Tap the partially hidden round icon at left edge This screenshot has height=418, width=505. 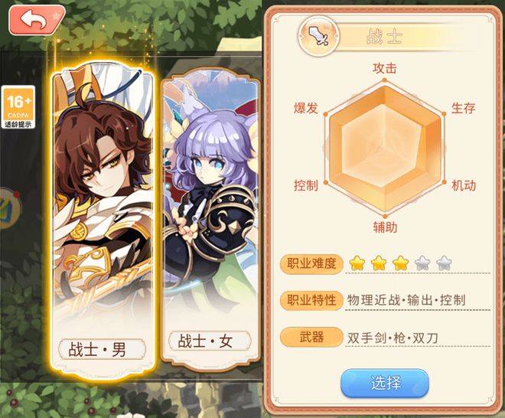(10, 209)
